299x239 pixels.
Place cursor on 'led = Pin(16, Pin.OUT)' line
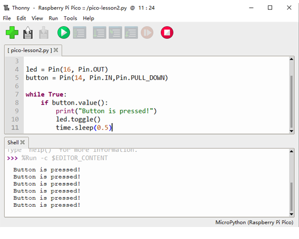[67, 69]
